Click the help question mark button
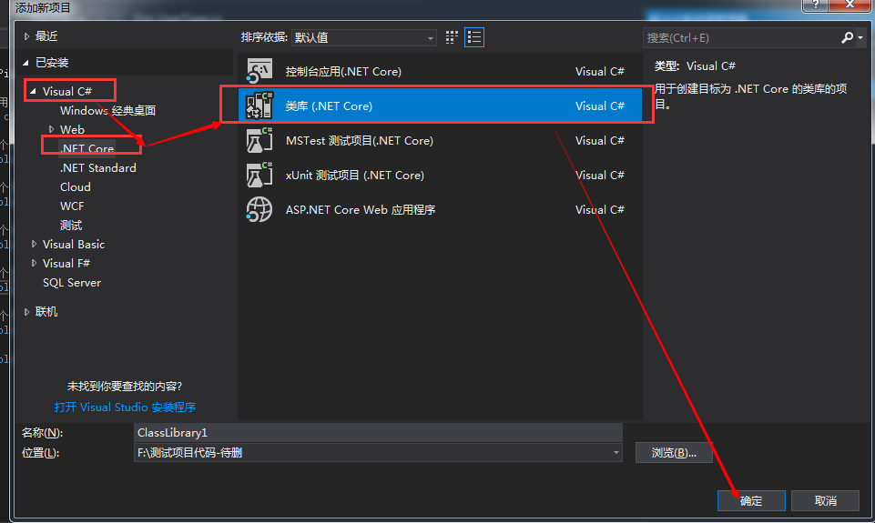875x523 pixels. pos(816,5)
